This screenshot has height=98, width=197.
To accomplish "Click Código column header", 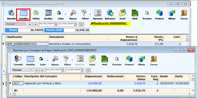I will pyautogui.click(x=18, y=77).
